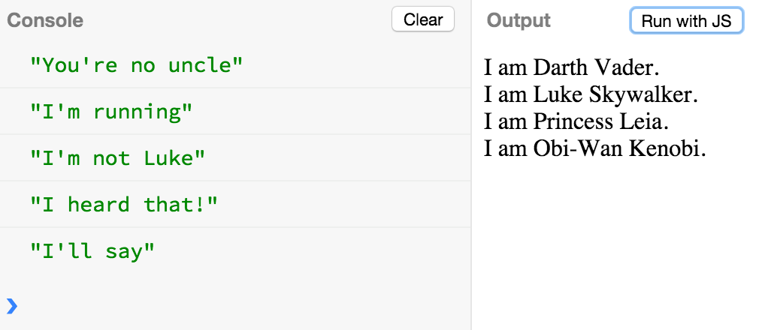Click the blue console prompt chevron
Screen dimensions: 762x330
pyautogui.click(x=12, y=306)
